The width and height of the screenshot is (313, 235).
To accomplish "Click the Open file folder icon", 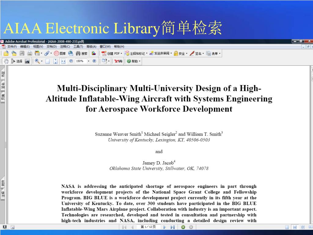I will (6, 53).
